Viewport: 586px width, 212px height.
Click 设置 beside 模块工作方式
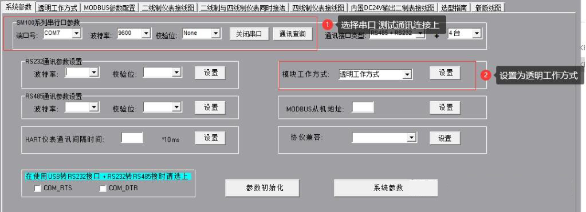pyautogui.click(x=445, y=73)
